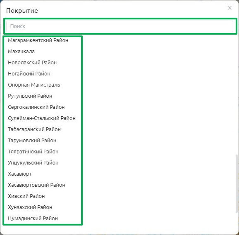Pick Хунзахский Район
This screenshot has width=239, height=235.
click(x=30, y=207)
